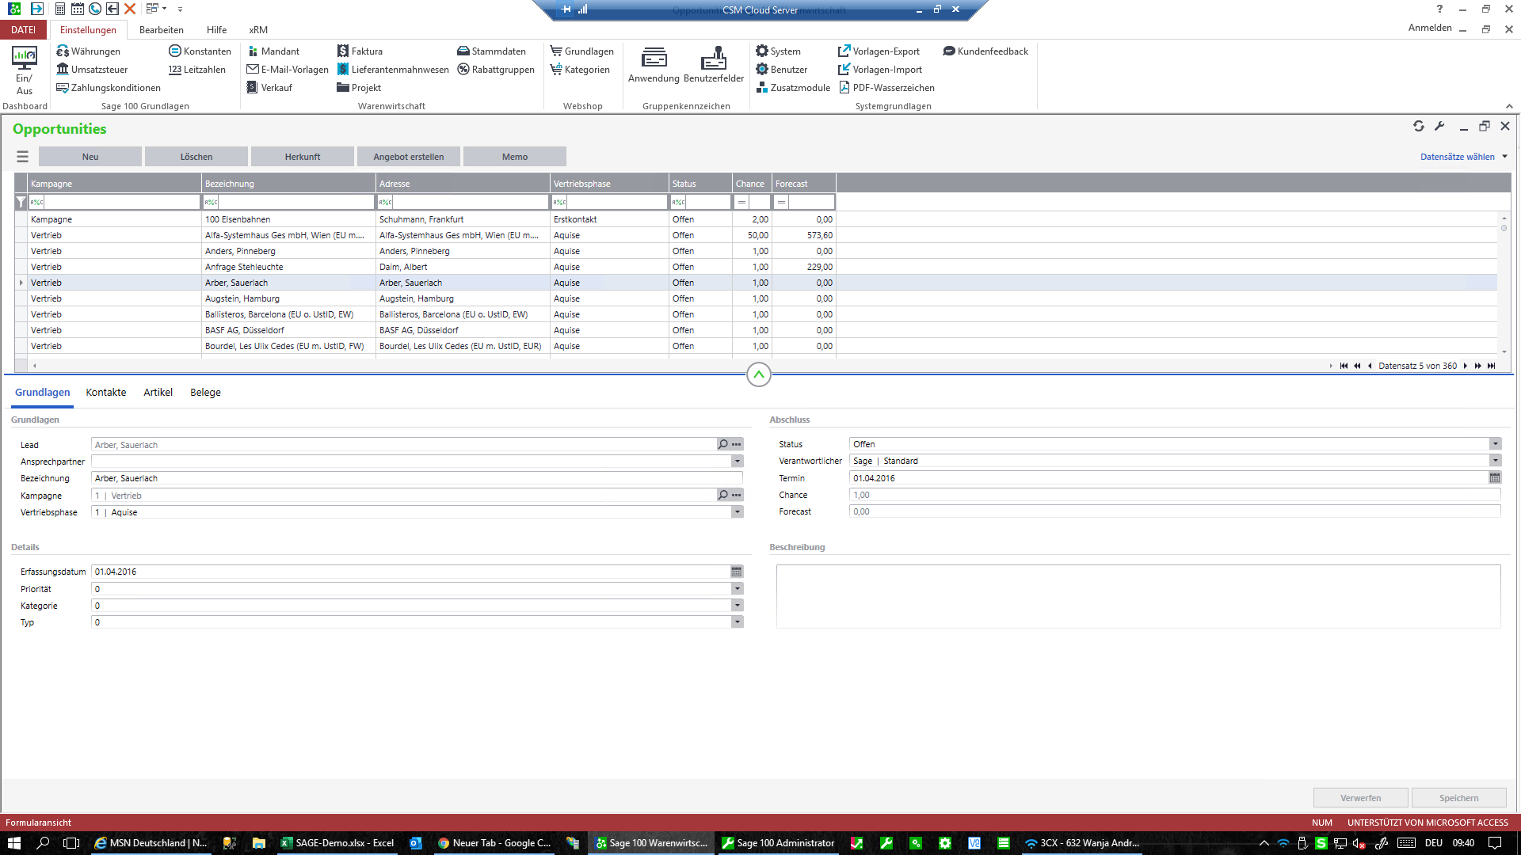Image resolution: width=1521 pixels, height=855 pixels.
Task: Search for a Lead with magnifier icon
Action: point(722,445)
